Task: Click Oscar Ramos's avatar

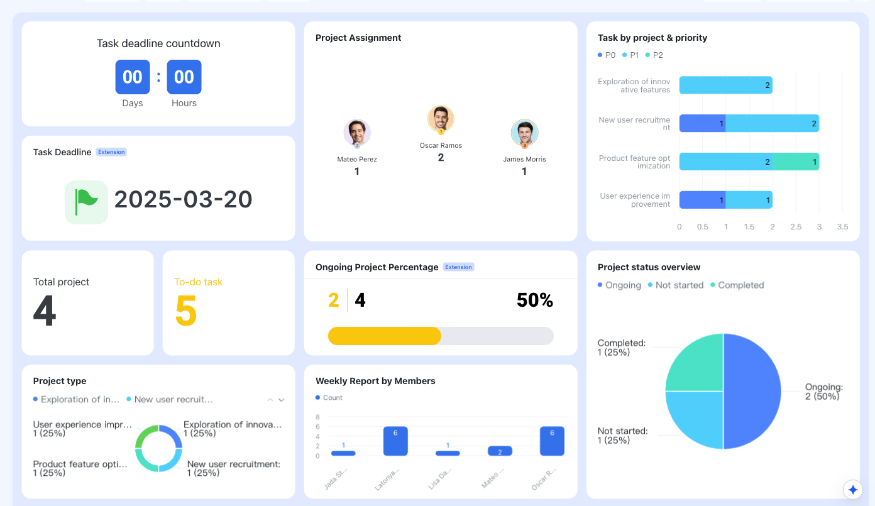Action: (x=441, y=119)
